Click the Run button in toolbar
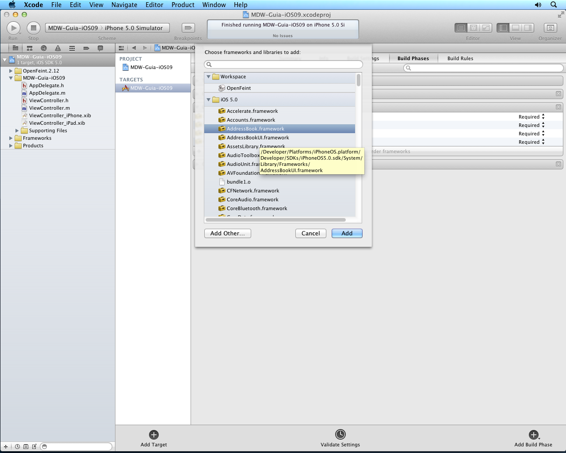 (13, 28)
